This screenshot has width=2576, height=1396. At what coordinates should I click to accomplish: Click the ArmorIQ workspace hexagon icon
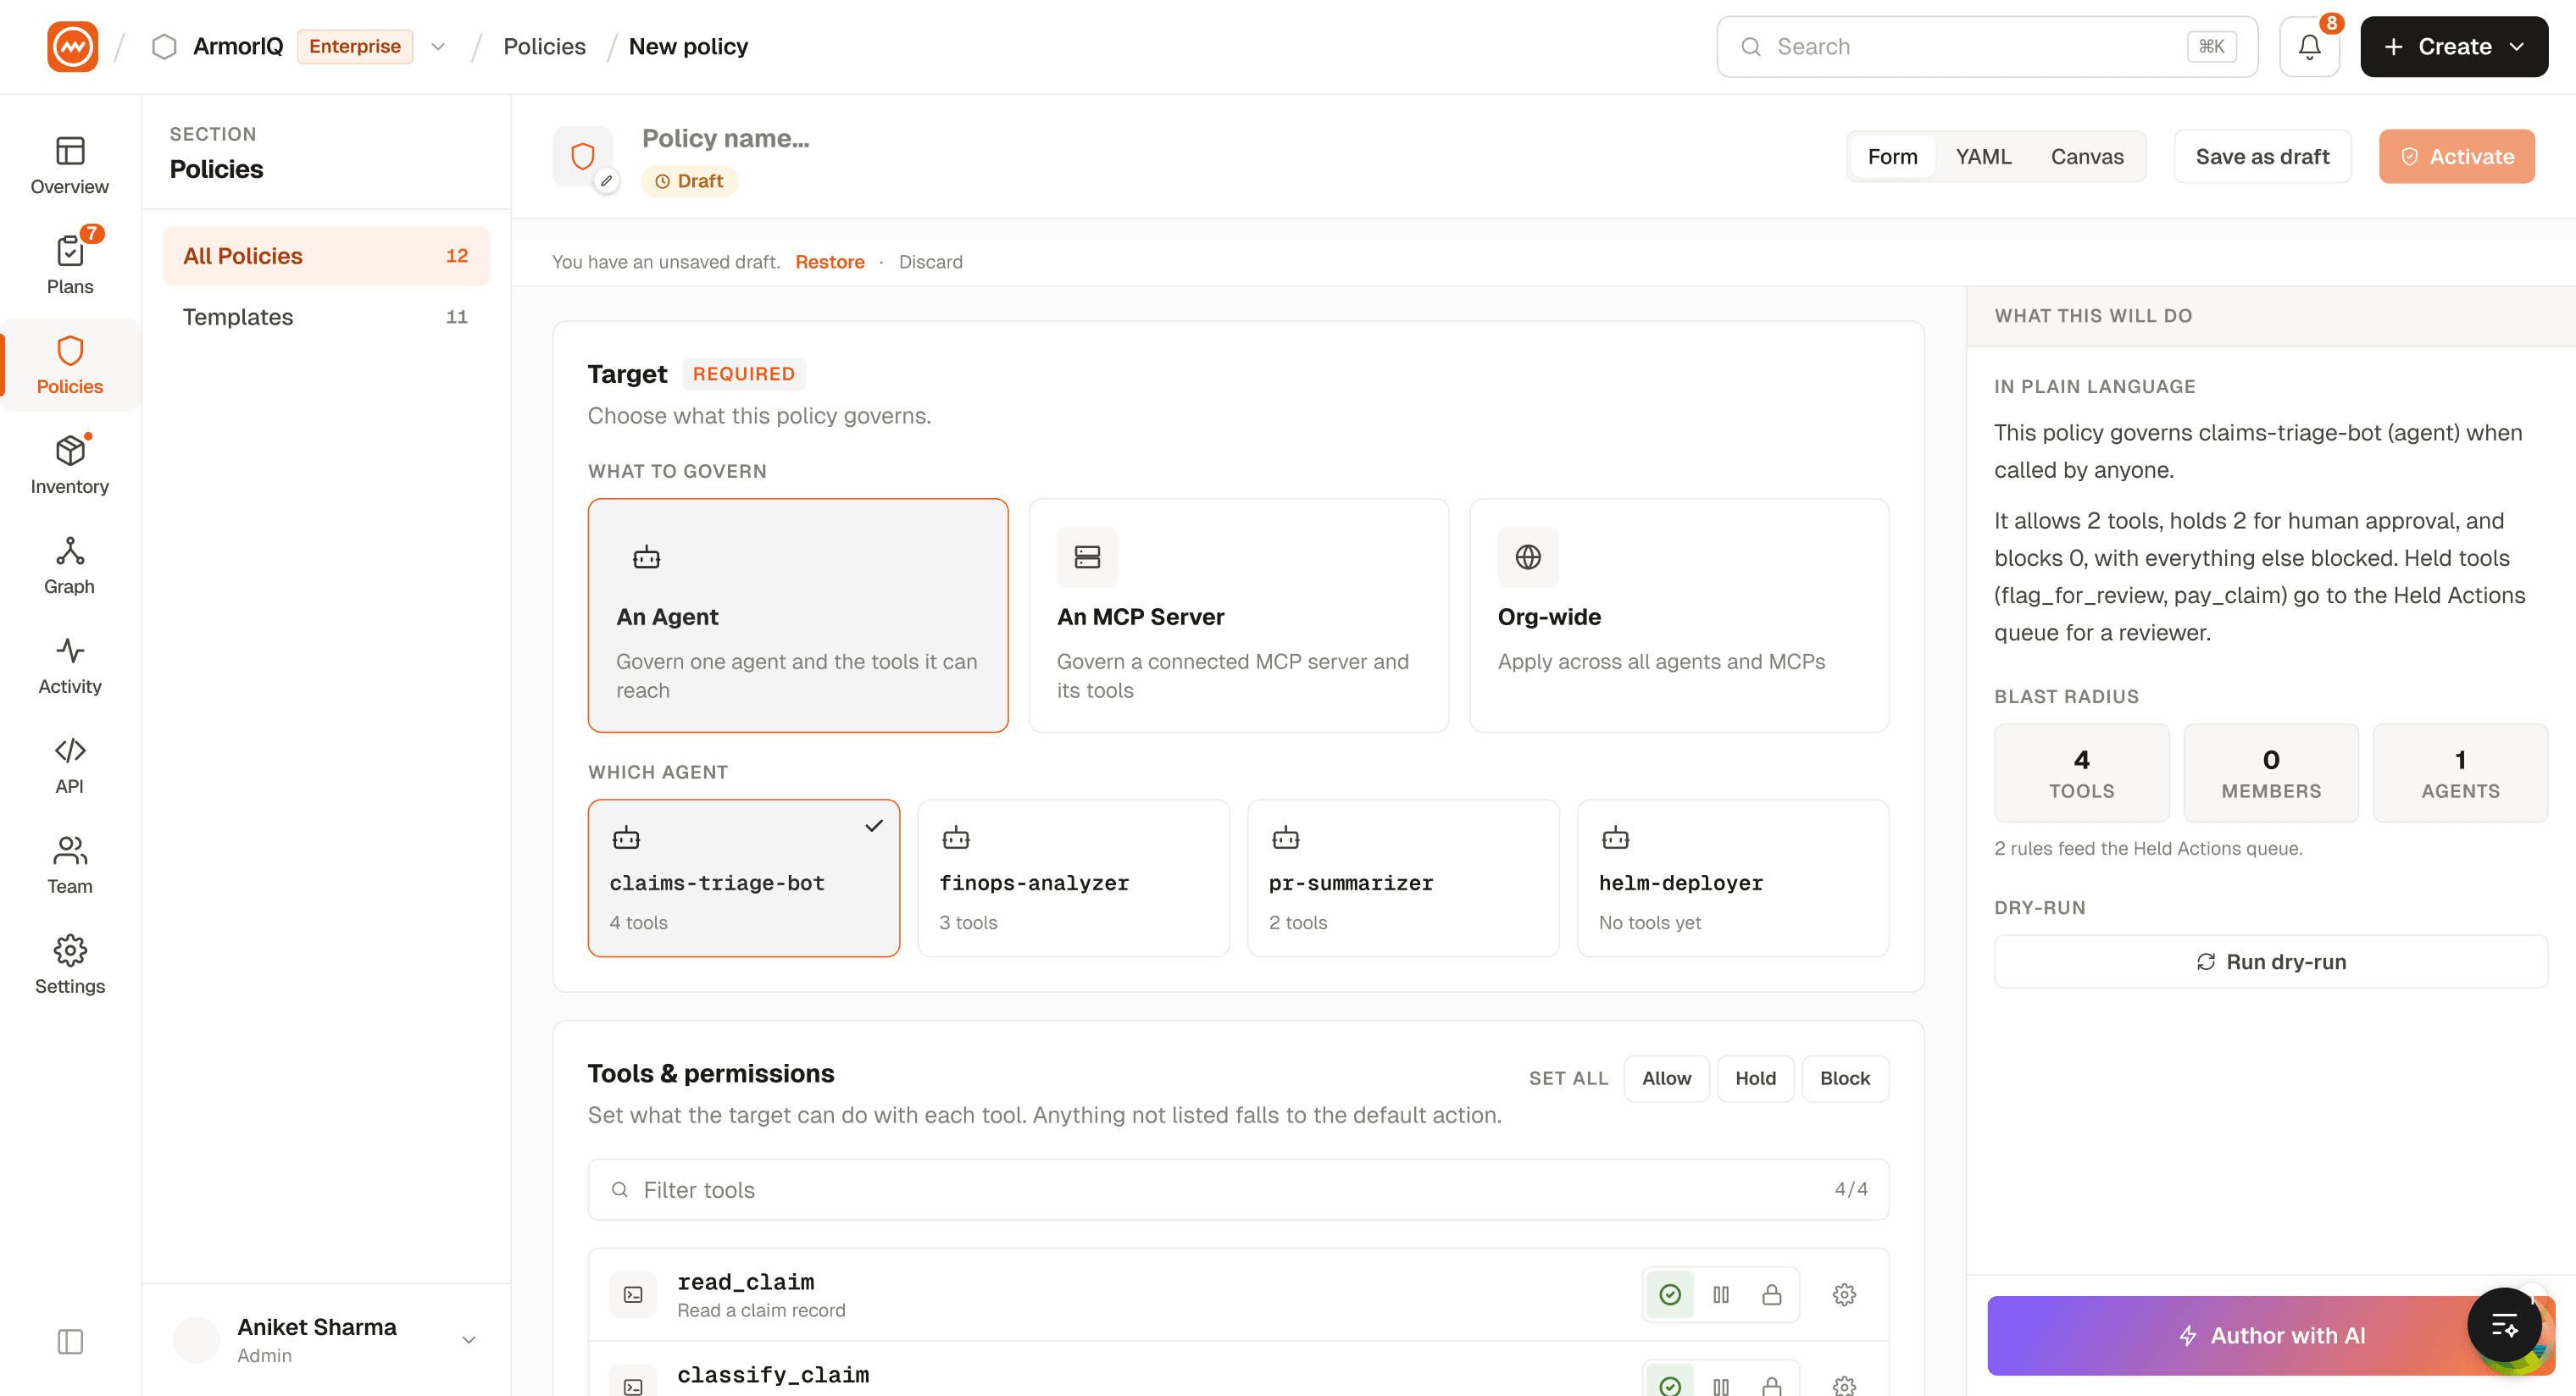[164, 46]
